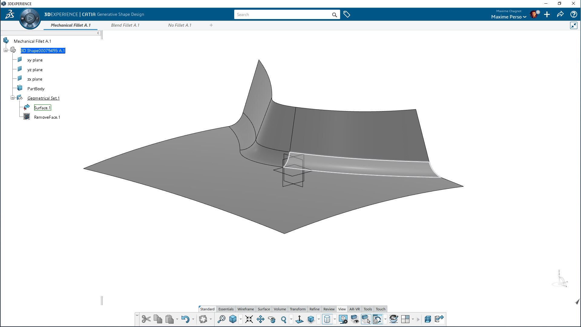Toggle the swap visible space icon
This screenshot has width=581, height=327.
coord(366,319)
